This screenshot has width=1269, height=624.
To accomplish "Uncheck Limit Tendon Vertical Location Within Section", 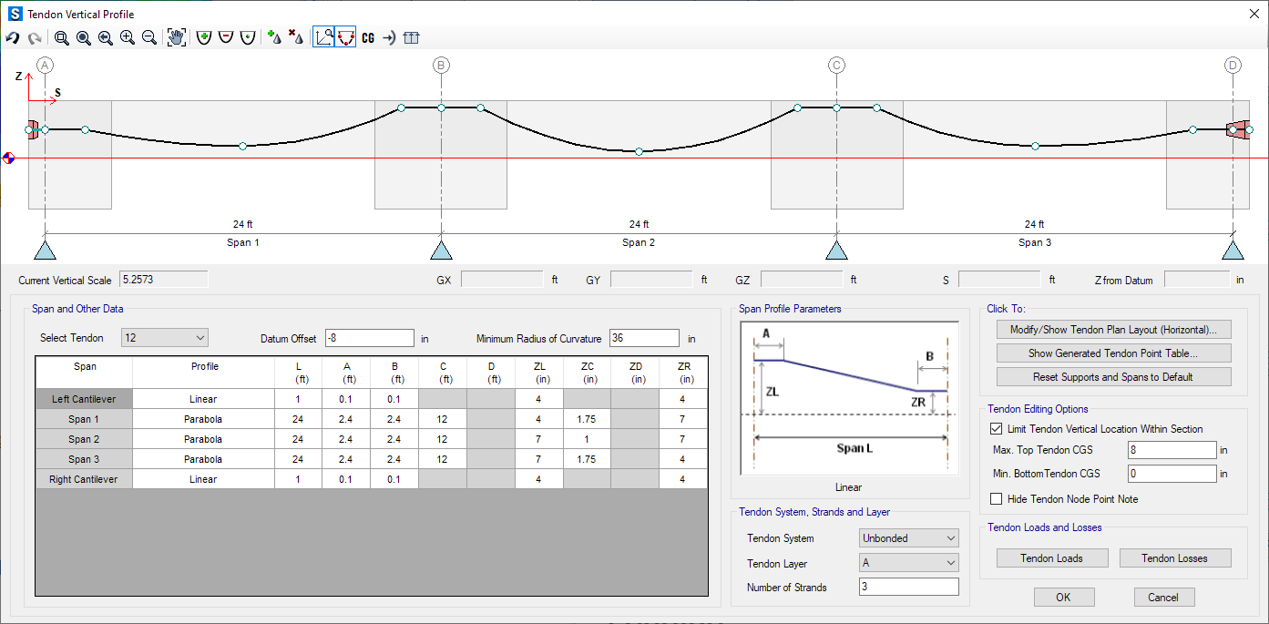I will (996, 429).
